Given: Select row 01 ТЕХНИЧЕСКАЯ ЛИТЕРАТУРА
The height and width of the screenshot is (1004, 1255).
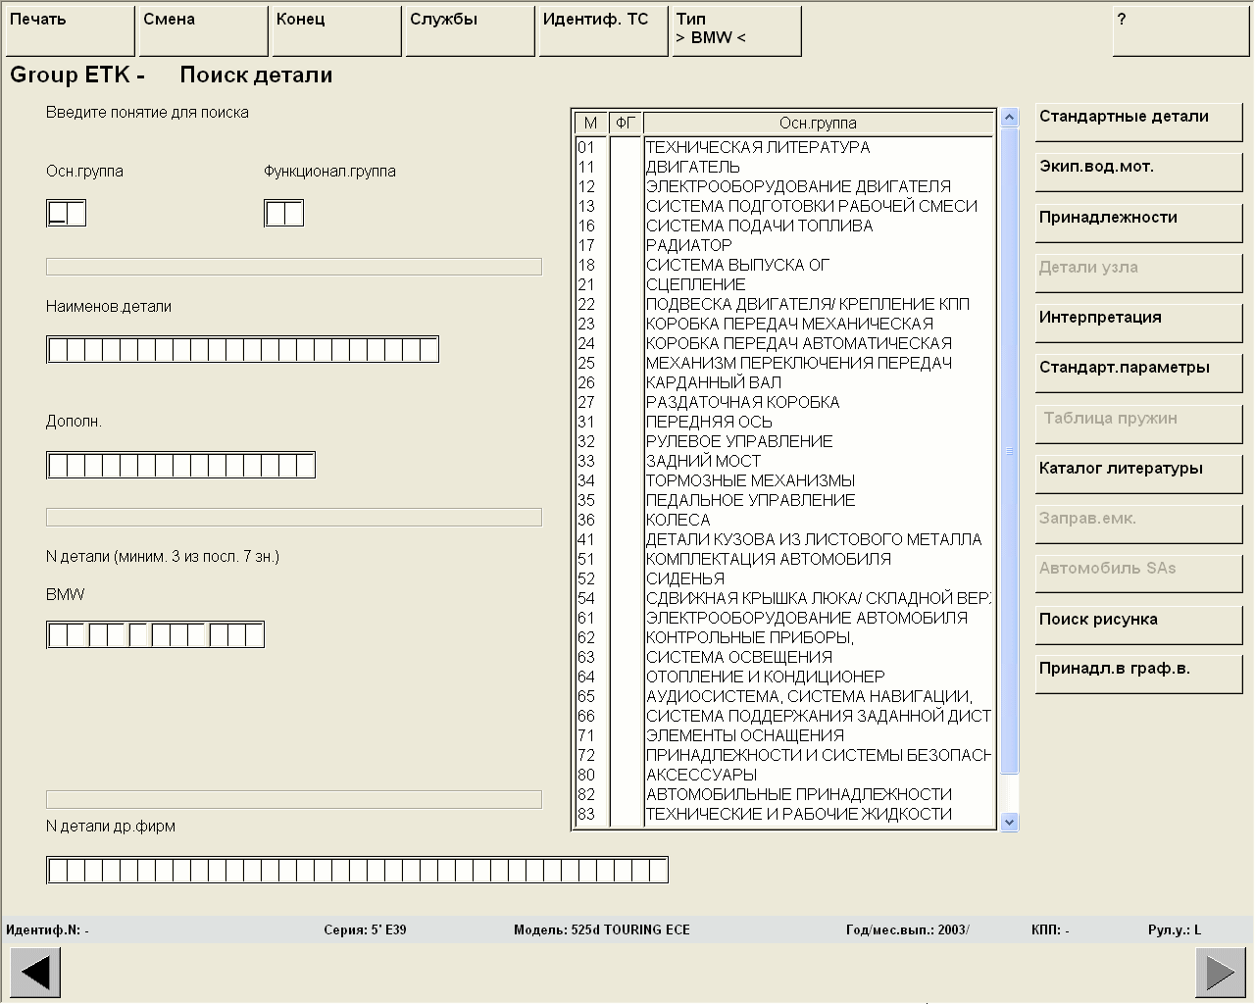Looking at the screenshot, I should click(x=783, y=147).
